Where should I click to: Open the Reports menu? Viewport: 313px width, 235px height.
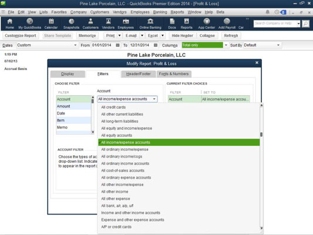click(177, 12)
